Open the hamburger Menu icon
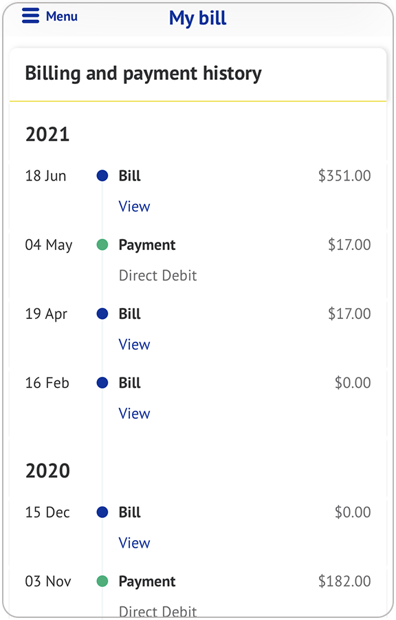 coord(30,16)
